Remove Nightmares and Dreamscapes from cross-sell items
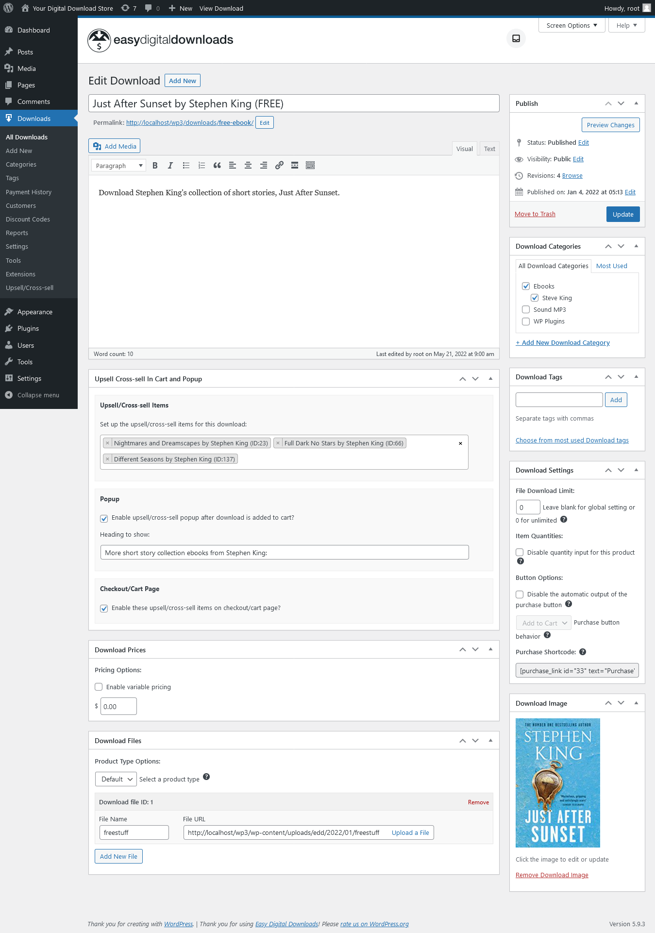Image resolution: width=655 pixels, height=933 pixels. click(x=108, y=443)
